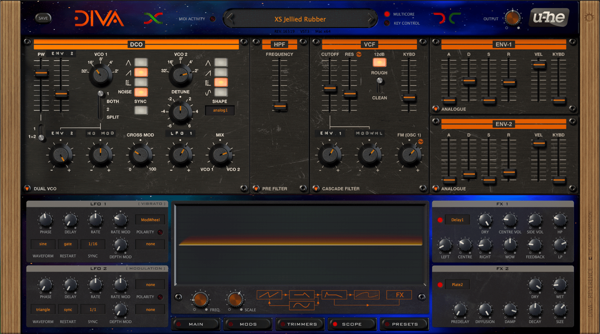Go to next preset arrow
Screen dimensions: 600x334
371,18
